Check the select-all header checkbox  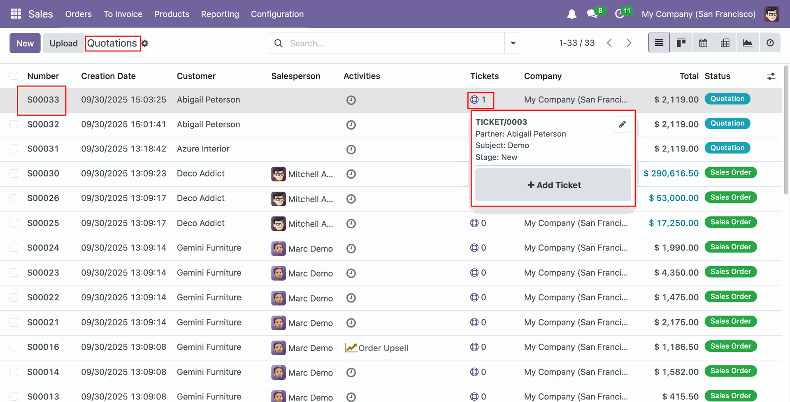click(14, 76)
